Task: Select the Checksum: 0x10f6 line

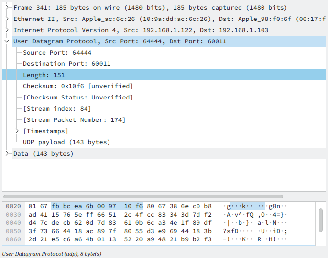Action: [78, 86]
